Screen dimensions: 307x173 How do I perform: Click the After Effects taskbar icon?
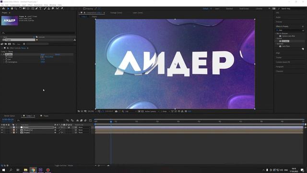(x=40, y=170)
